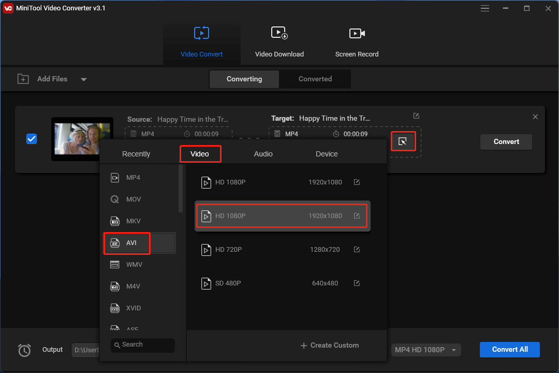The height and width of the screenshot is (373, 559).
Task: Edit the HD 720P preset settings
Action: pos(357,250)
